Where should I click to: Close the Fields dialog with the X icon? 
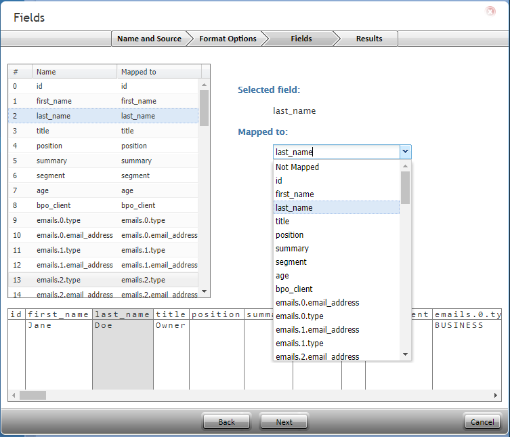coord(490,12)
